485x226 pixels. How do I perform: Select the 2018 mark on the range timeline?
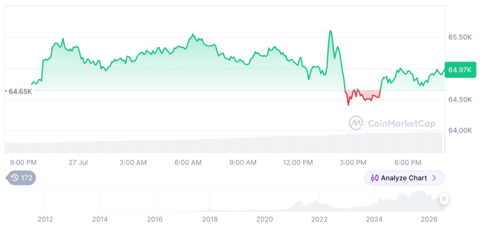coord(209,219)
